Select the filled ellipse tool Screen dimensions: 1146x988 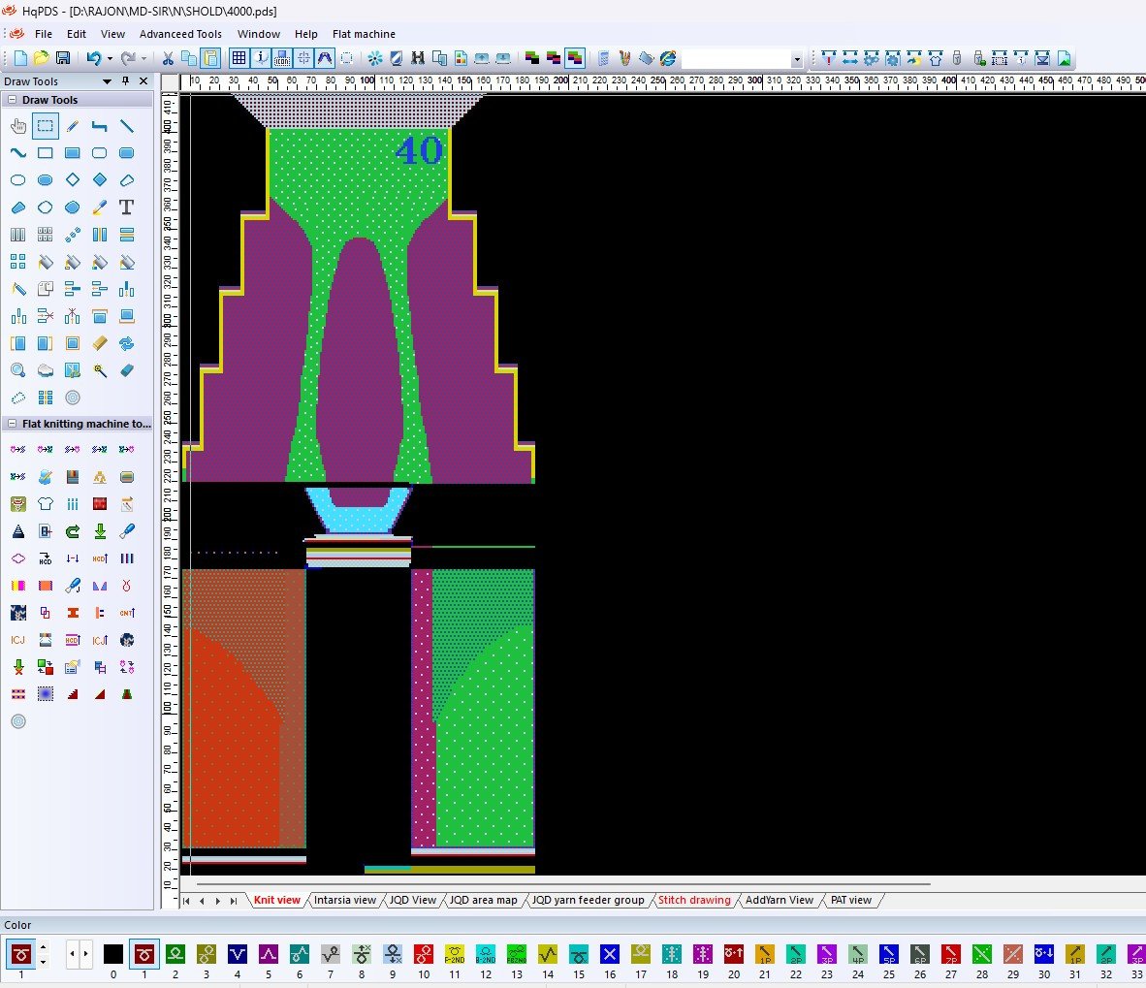[x=45, y=180]
